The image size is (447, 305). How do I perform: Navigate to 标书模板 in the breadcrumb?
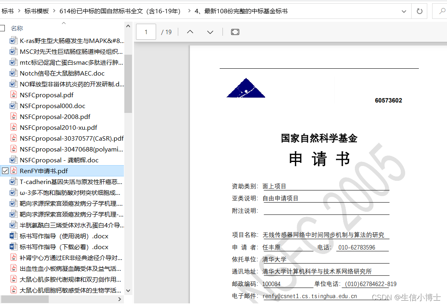pos(37,11)
